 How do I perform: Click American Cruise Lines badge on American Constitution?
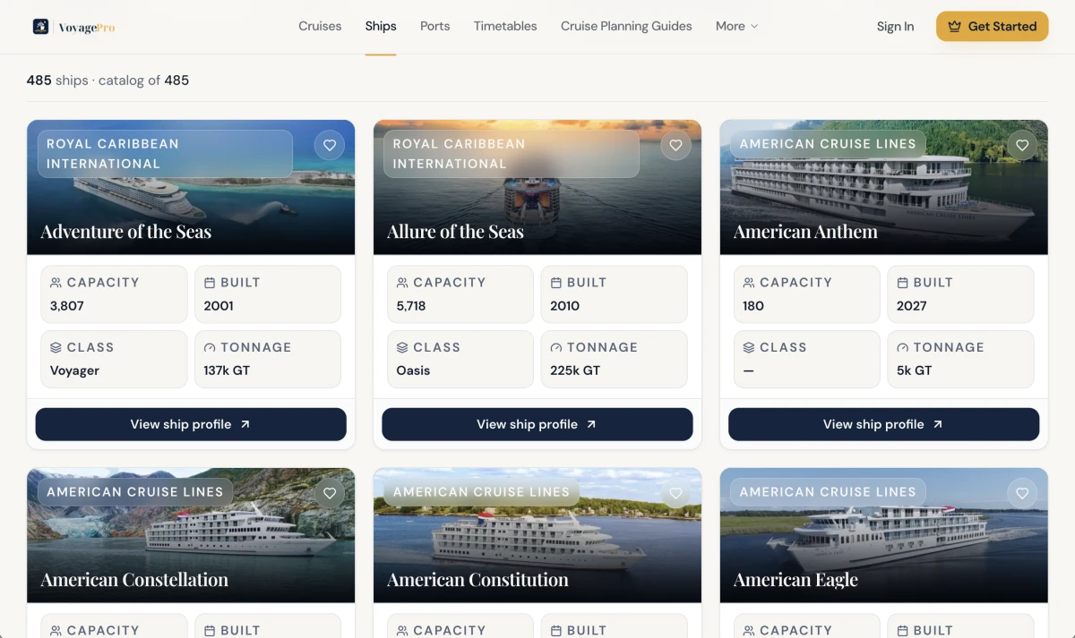(482, 492)
